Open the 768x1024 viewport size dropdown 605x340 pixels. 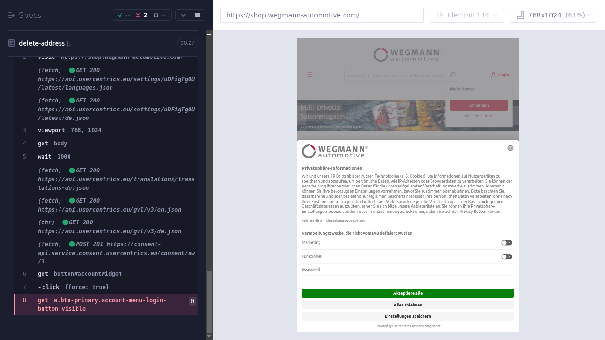pyautogui.click(x=553, y=15)
